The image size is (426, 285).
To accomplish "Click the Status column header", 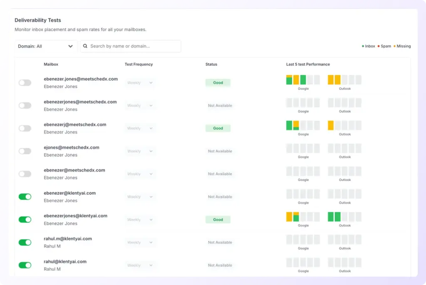I will coord(211,64).
